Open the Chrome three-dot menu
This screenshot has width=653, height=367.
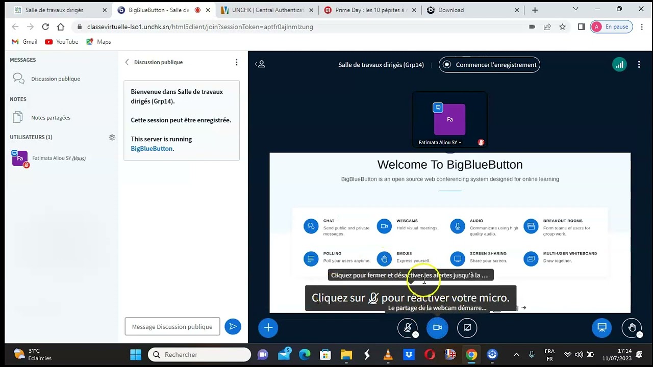pos(642,27)
